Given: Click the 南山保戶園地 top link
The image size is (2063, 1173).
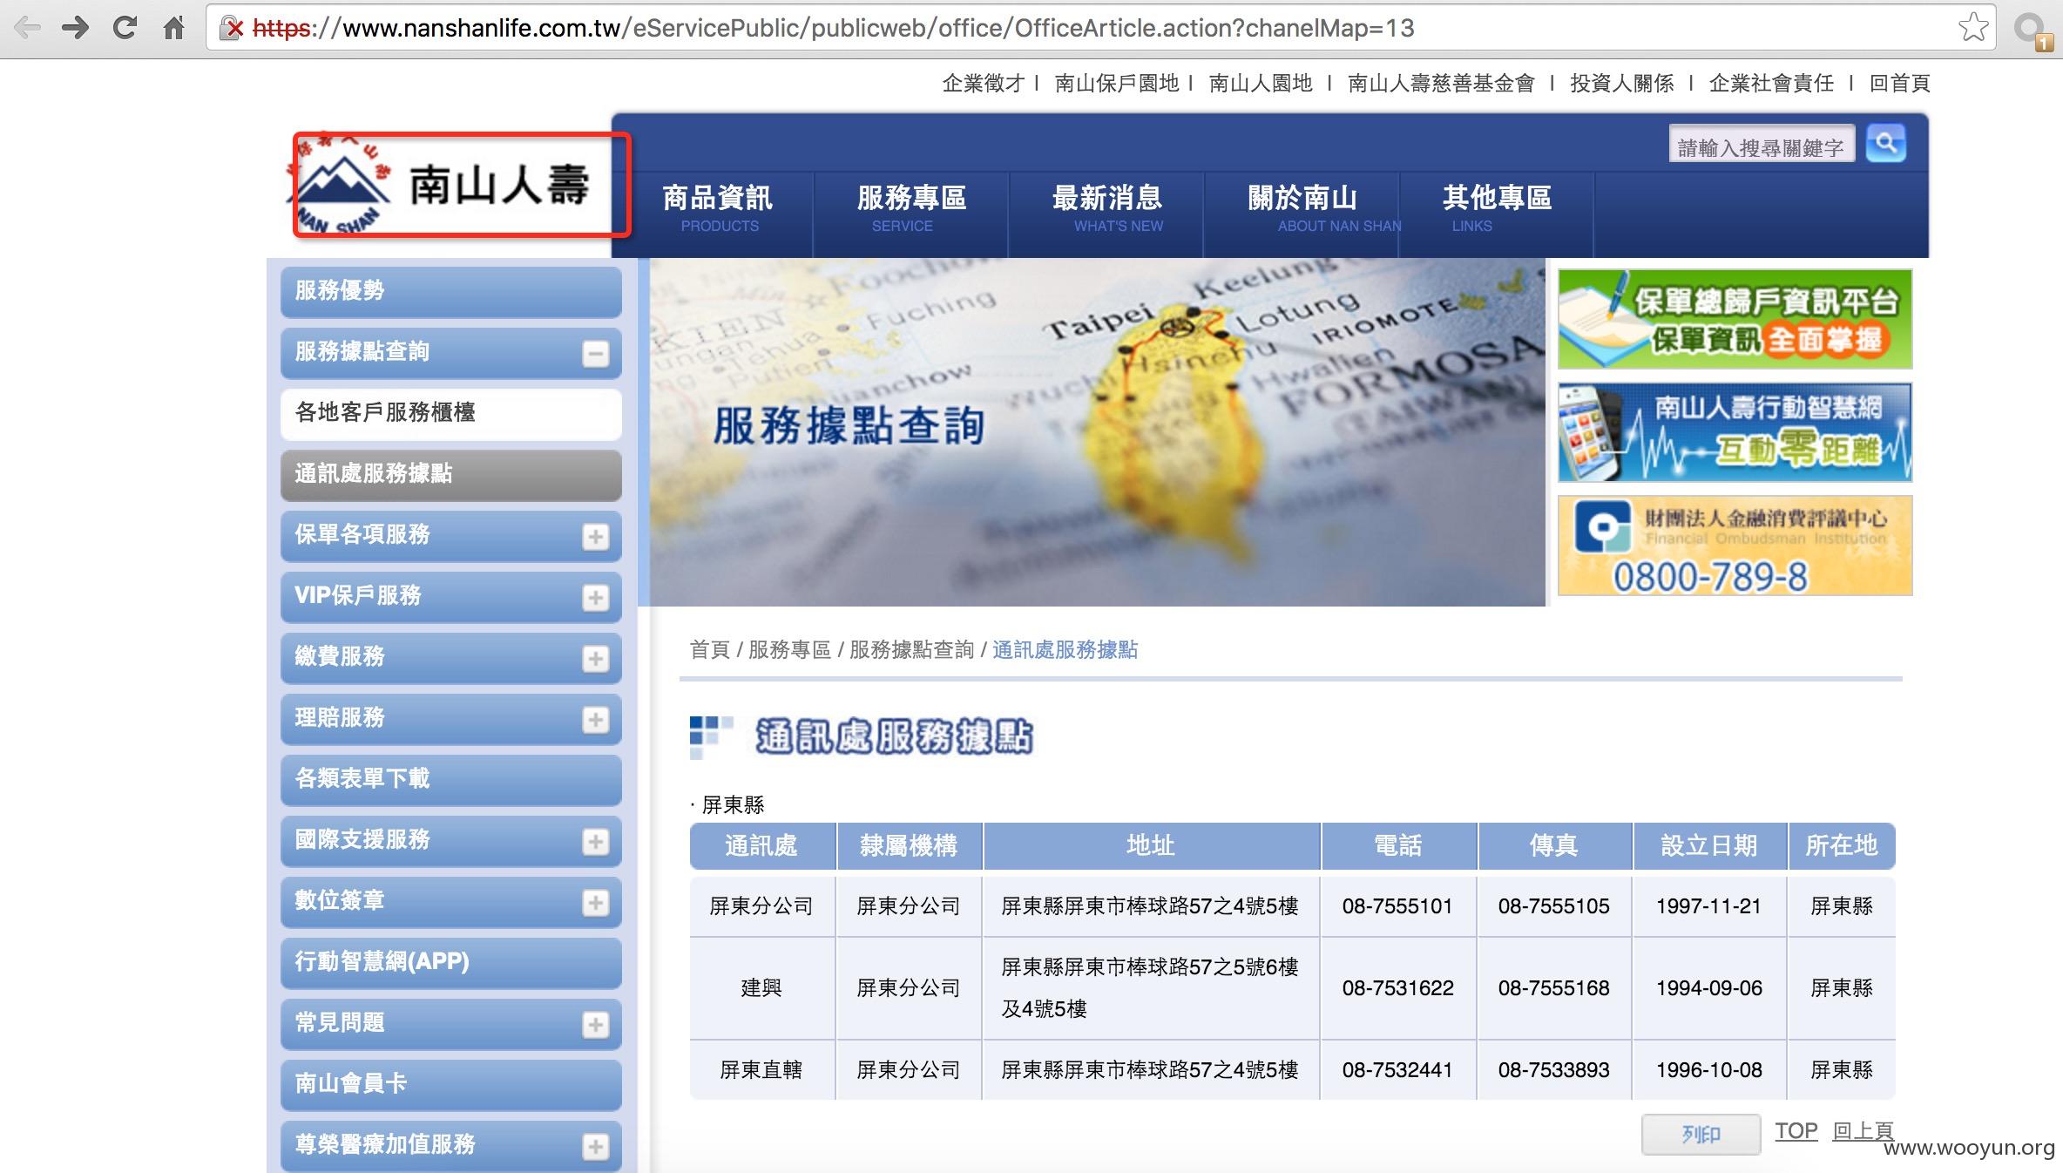Looking at the screenshot, I should [x=1117, y=84].
